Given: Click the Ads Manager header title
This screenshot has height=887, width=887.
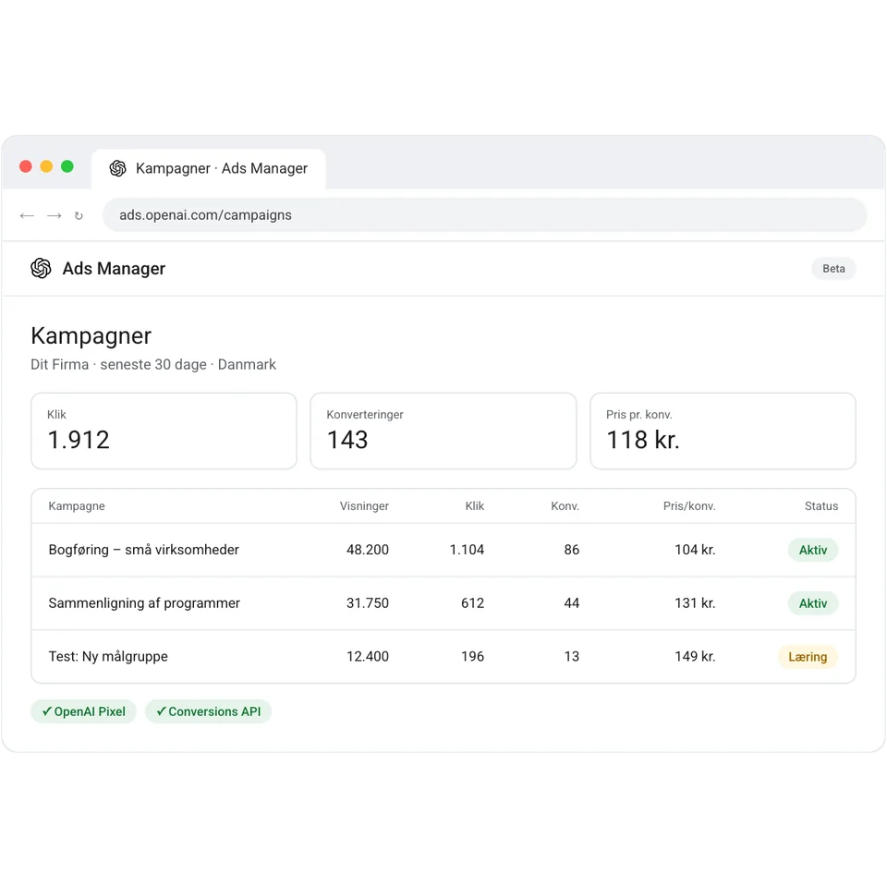Looking at the screenshot, I should [x=114, y=269].
